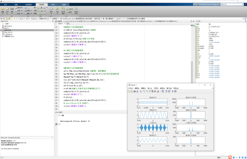Click the Users folder in address bar
Image resolution: width=247 pixels, height=159 pixels.
coord(22,19)
